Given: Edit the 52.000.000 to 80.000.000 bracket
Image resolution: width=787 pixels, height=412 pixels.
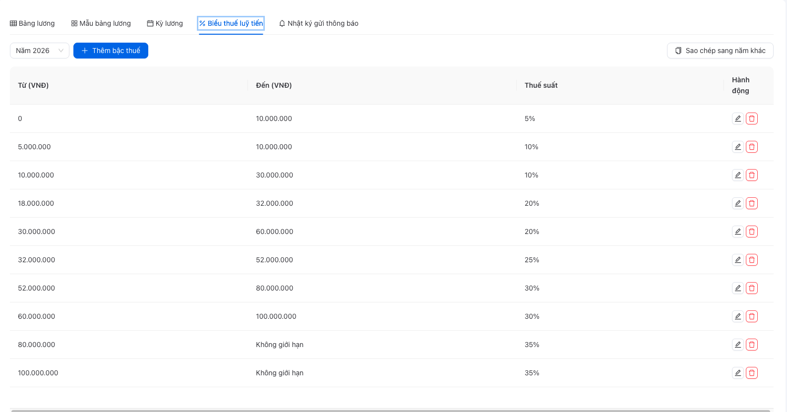Looking at the screenshot, I should (738, 288).
